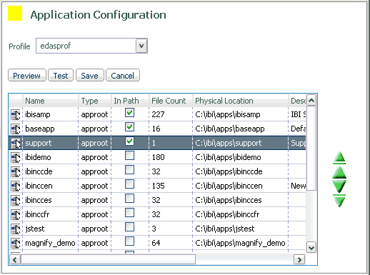Screen dimensions: 370x275
Task: Click the move-down green arrow
Action: (x=339, y=186)
